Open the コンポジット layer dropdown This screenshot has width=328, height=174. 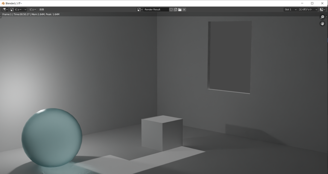308,9
